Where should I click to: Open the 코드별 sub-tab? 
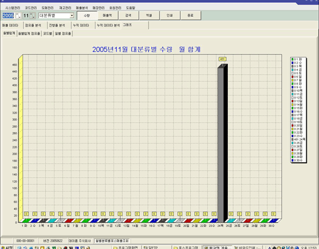(x=48, y=34)
